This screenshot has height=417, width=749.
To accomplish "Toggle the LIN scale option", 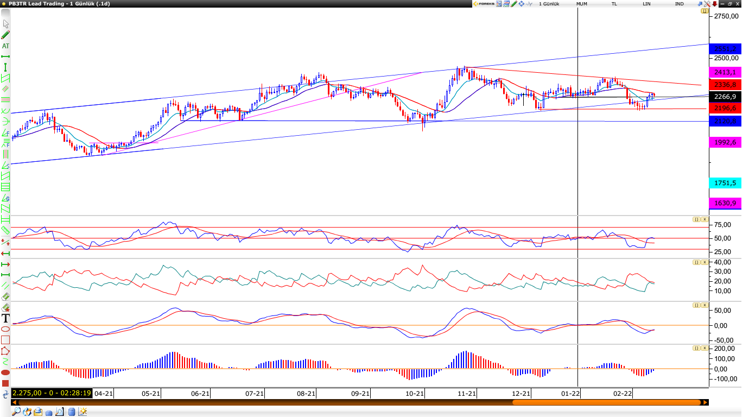I will click(646, 4).
